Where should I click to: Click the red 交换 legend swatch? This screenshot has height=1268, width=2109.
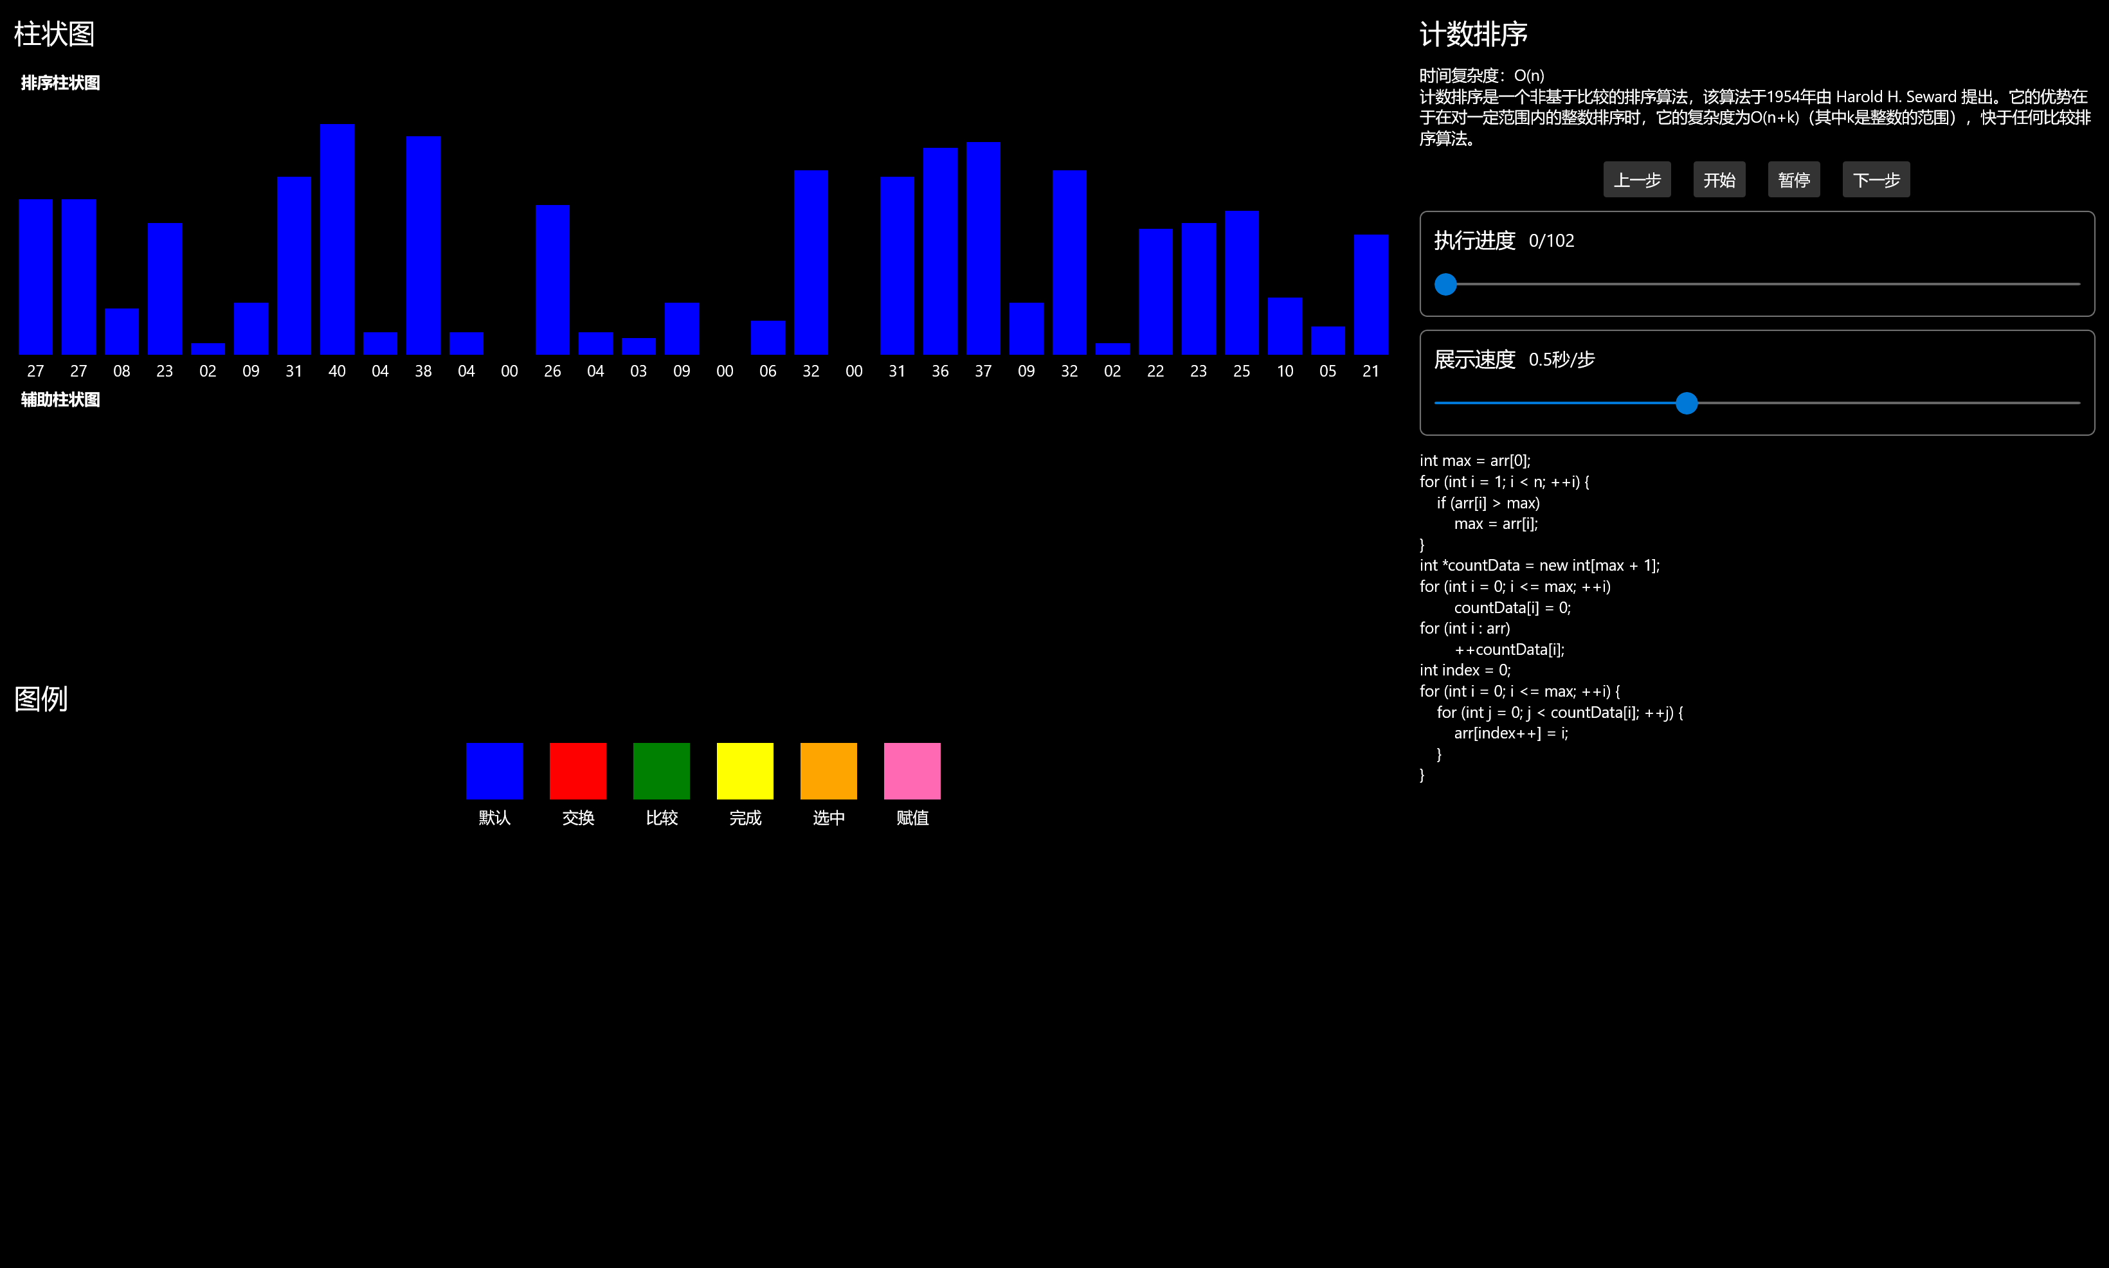click(578, 771)
